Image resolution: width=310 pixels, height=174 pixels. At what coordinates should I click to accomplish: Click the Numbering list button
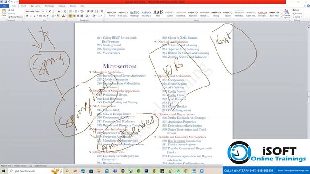click(x=77, y=12)
